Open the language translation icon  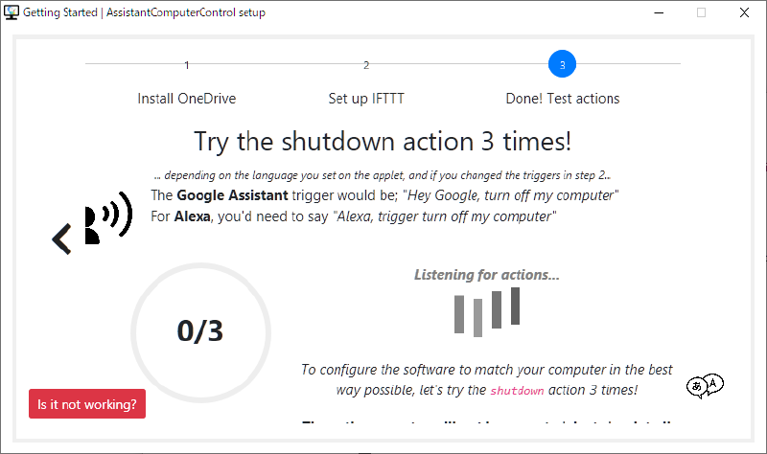coord(705,385)
